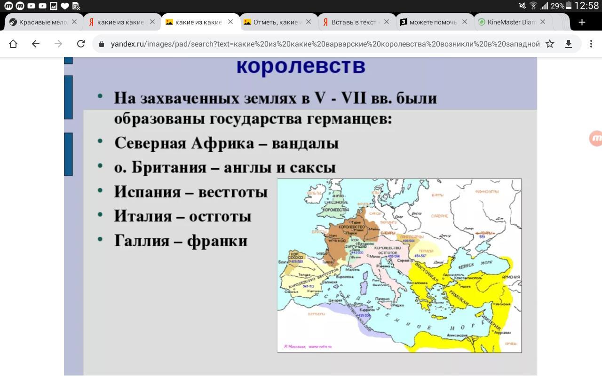
Task: Tap the line 'о. Британия – англы и саксы'
Action: [225, 167]
